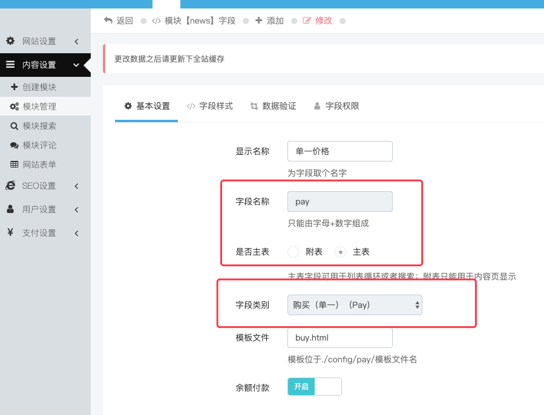Click the 返回 link
This screenshot has height=415, width=544.
tap(125, 21)
